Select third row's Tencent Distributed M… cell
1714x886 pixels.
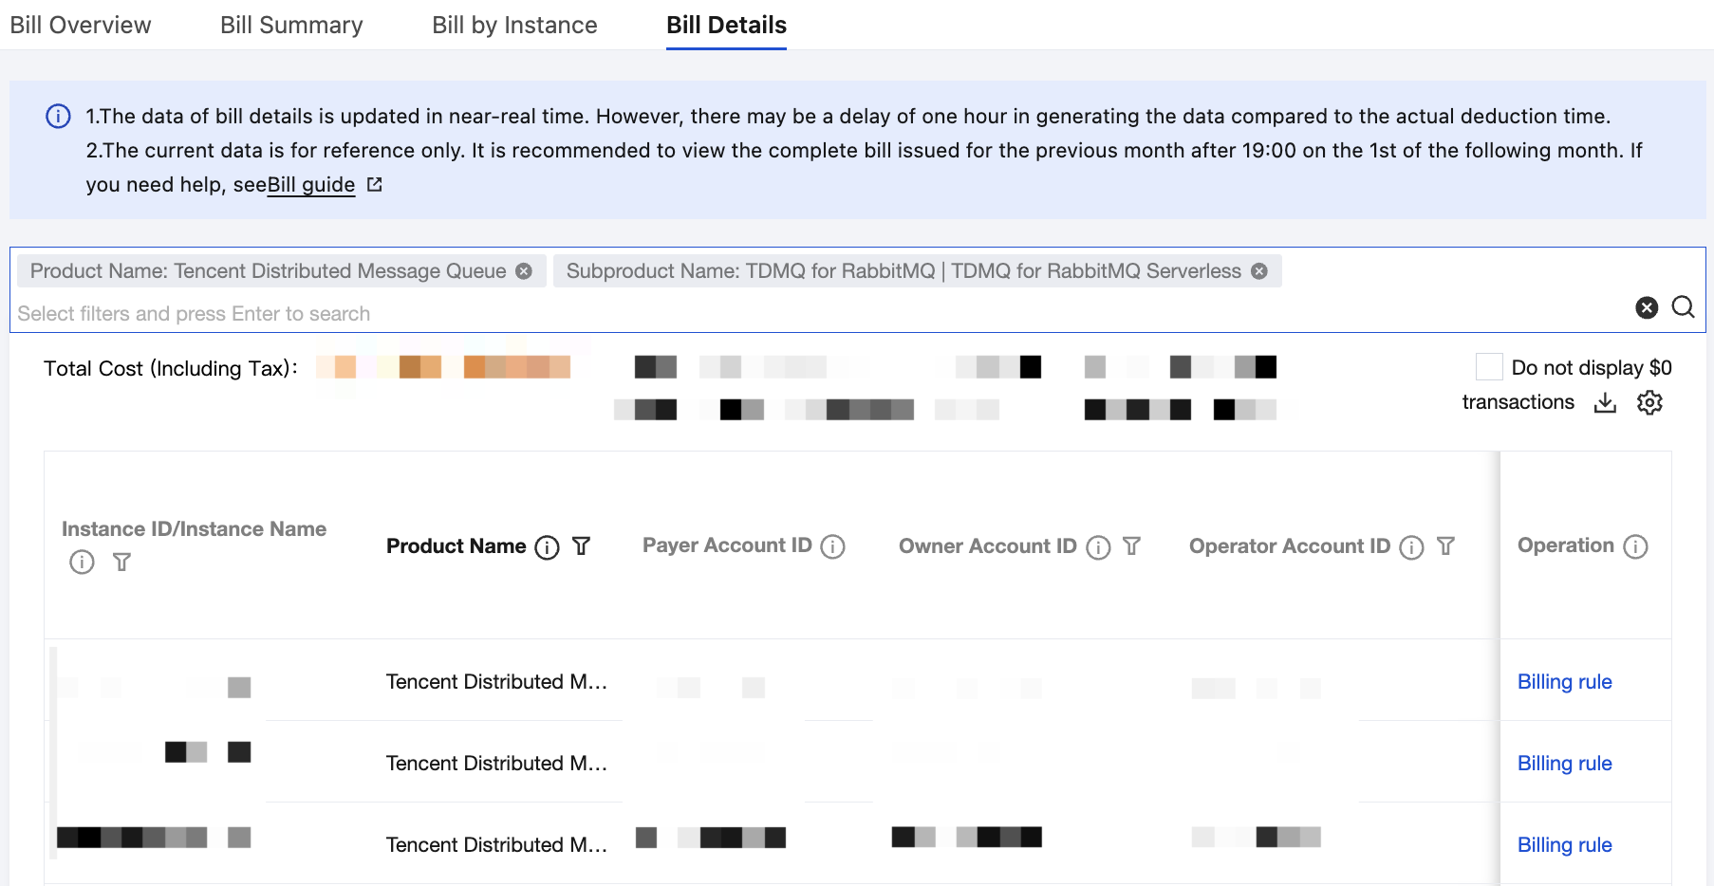tap(496, 845)
